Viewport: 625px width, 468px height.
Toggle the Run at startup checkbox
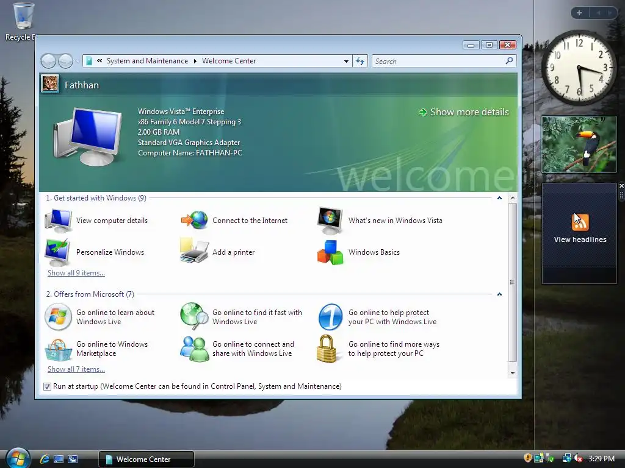(x=47, y=386)
